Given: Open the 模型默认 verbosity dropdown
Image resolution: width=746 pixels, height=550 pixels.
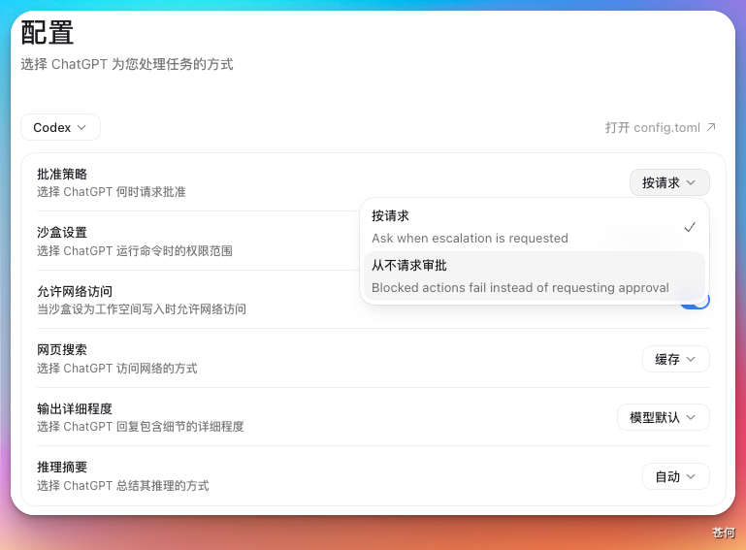Looking at the screenshot, I should (664, 418).
